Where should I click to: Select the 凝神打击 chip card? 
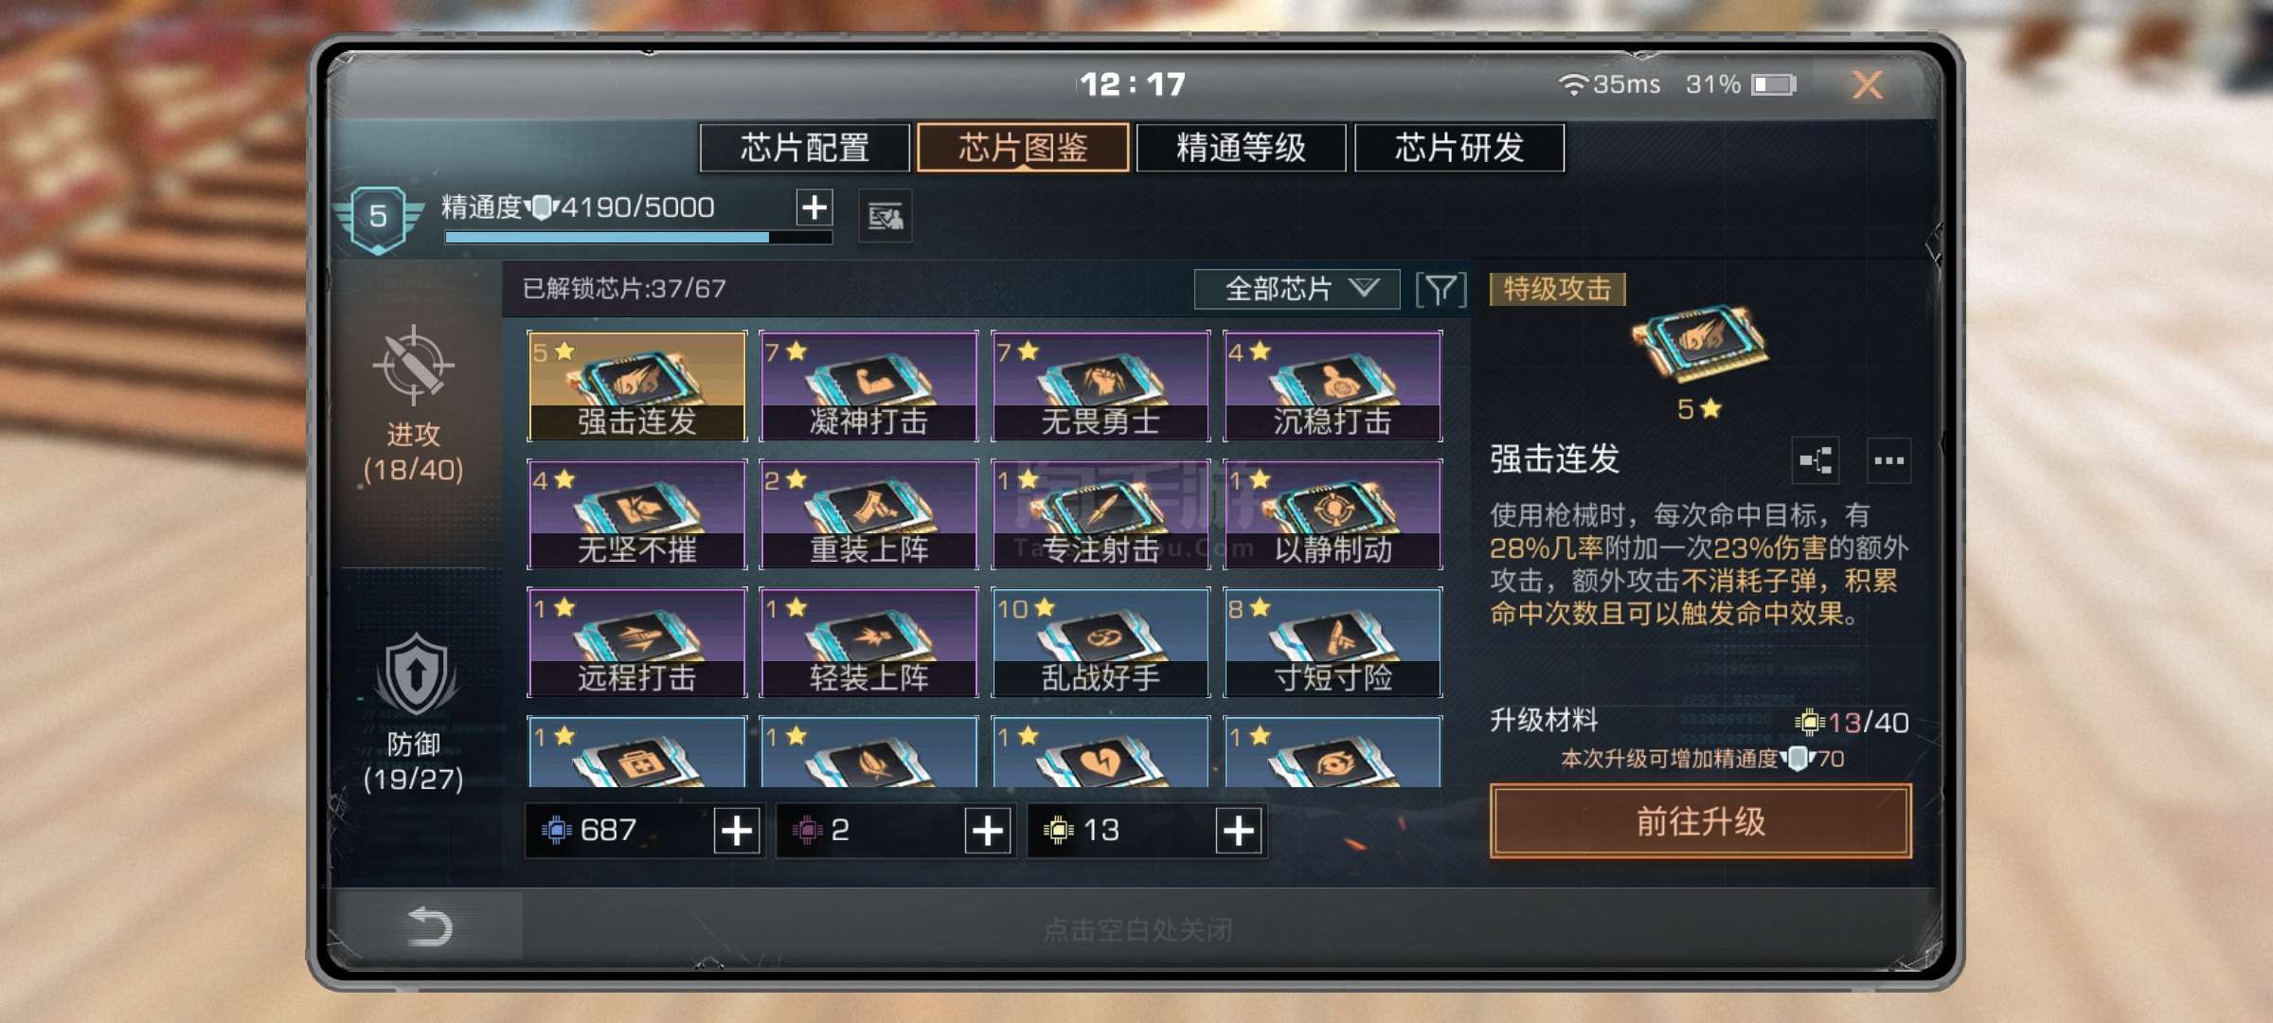coord(868,386)
